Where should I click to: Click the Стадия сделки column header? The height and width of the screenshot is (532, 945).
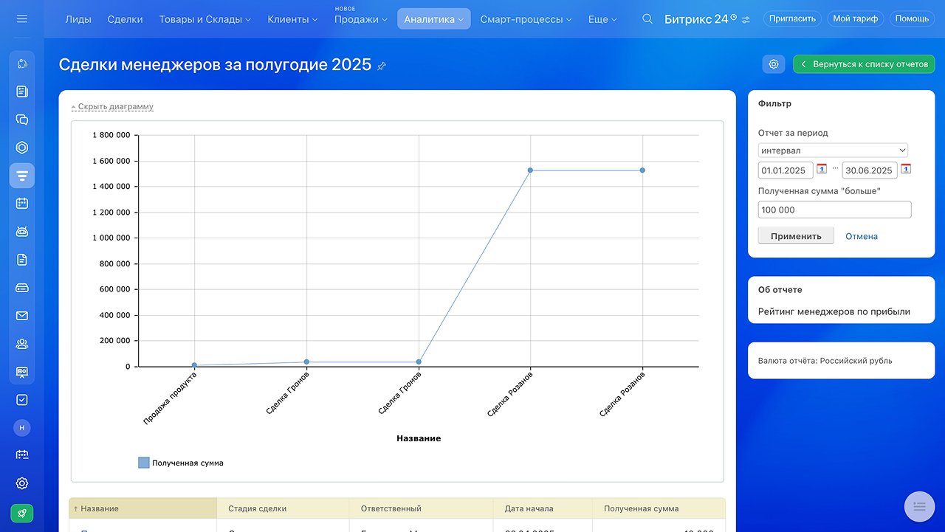point(283,508)
